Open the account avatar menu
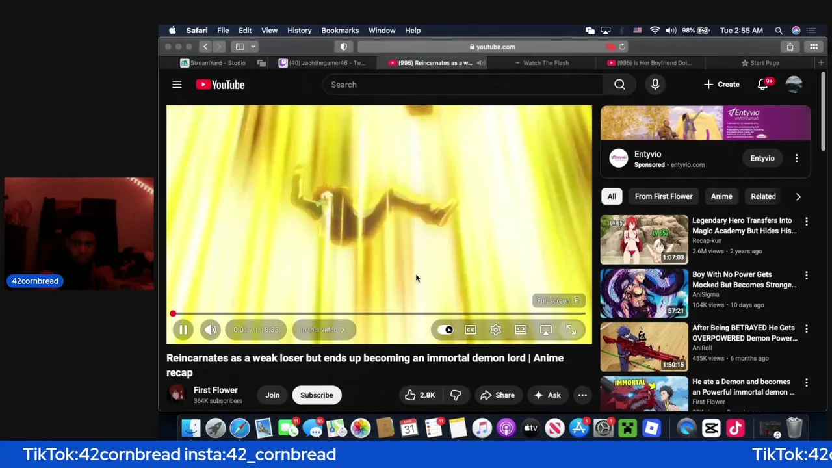The width and height of the screenshot is (832, 468). coord(794,84)
